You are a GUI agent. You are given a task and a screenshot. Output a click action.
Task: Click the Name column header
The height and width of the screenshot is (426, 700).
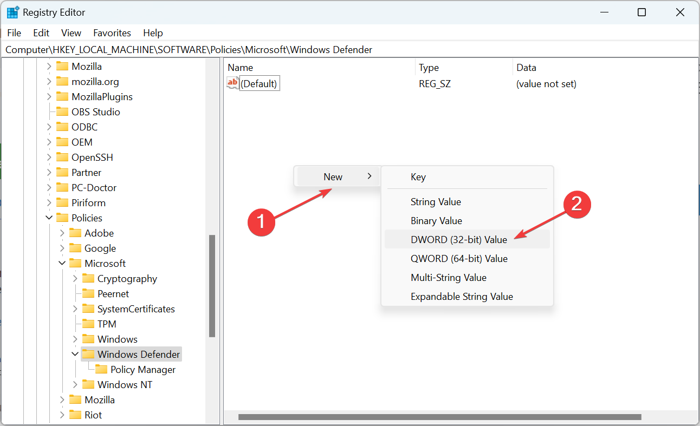tap(320, 68)
